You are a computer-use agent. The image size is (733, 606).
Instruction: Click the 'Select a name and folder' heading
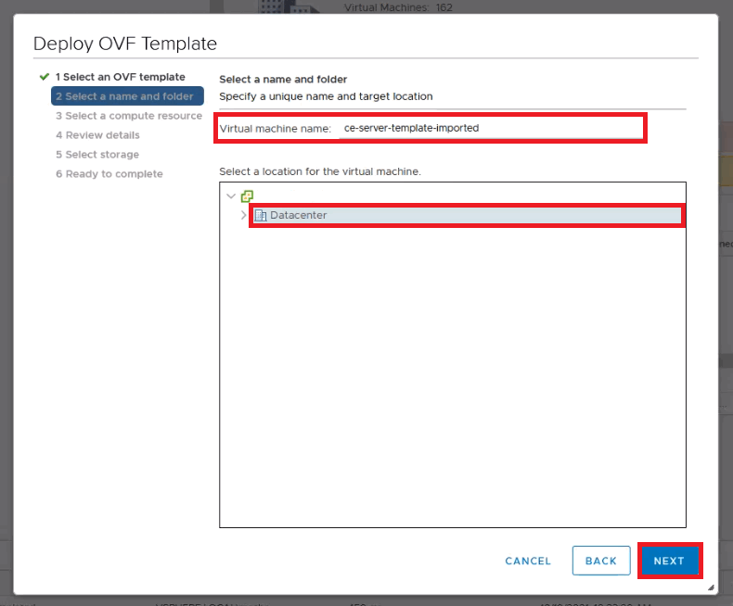pyautogui.click(x=283, y=80)
